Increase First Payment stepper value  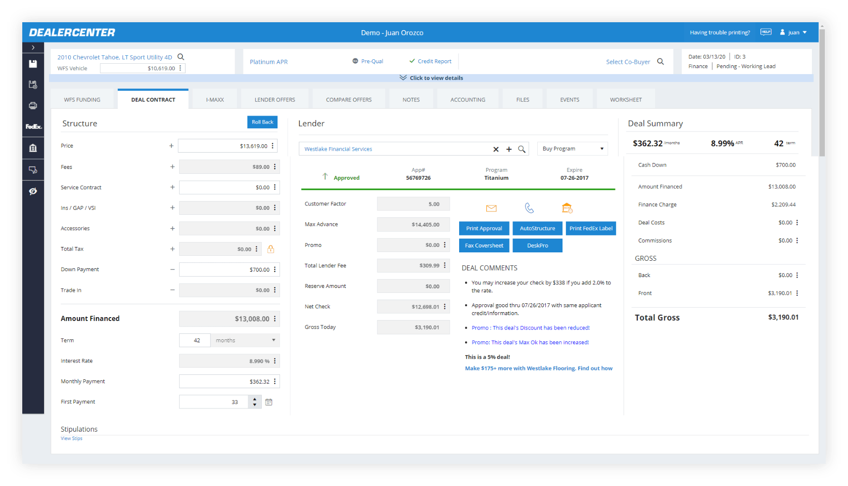pyautogui.click(x=255, y=399)
